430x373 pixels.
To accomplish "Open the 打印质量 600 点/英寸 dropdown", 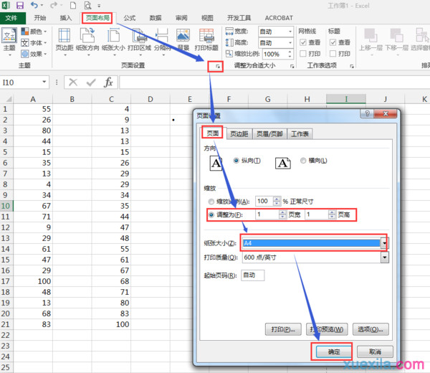I will [x=384, y=258].
